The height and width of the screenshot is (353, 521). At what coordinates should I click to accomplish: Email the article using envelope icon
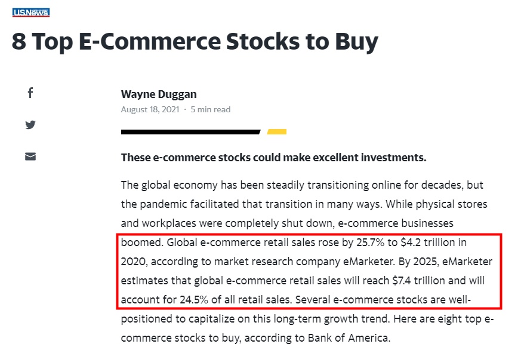click(30, 156)
